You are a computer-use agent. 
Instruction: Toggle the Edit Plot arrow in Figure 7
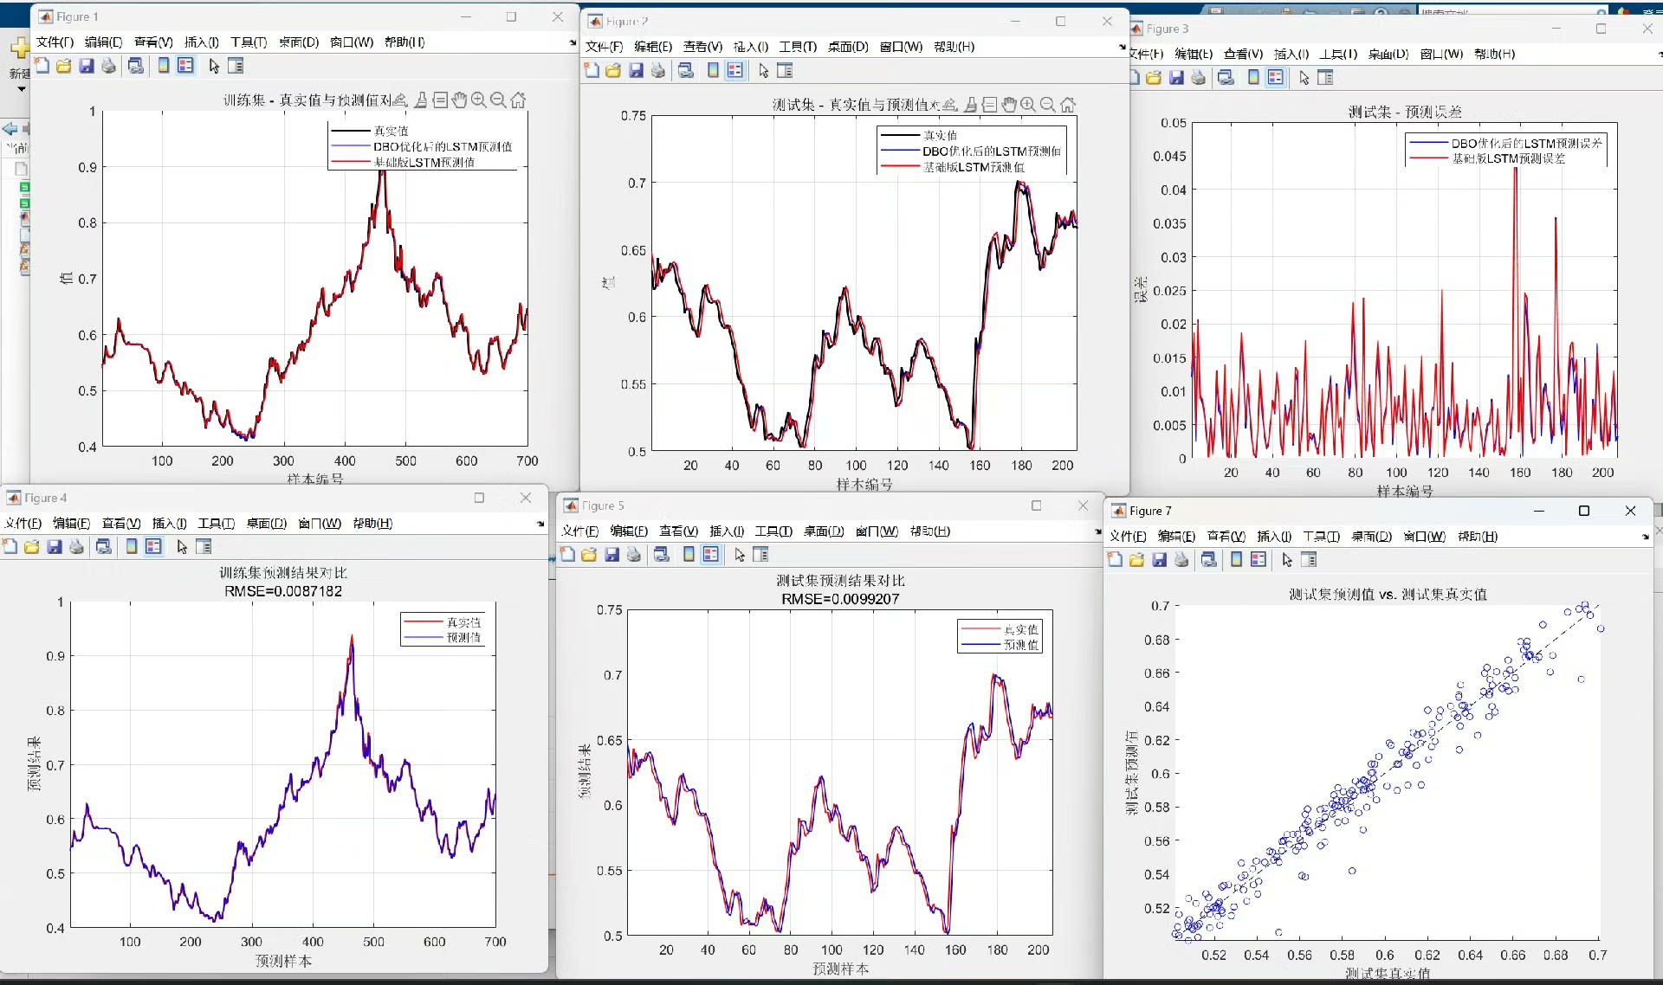click(x=1287, y=560)
